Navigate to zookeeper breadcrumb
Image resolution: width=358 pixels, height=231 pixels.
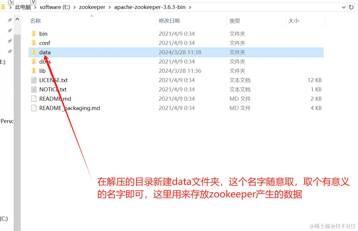point(92,7)
